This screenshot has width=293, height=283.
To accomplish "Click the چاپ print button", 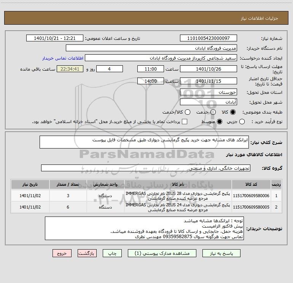I will 112,253.
